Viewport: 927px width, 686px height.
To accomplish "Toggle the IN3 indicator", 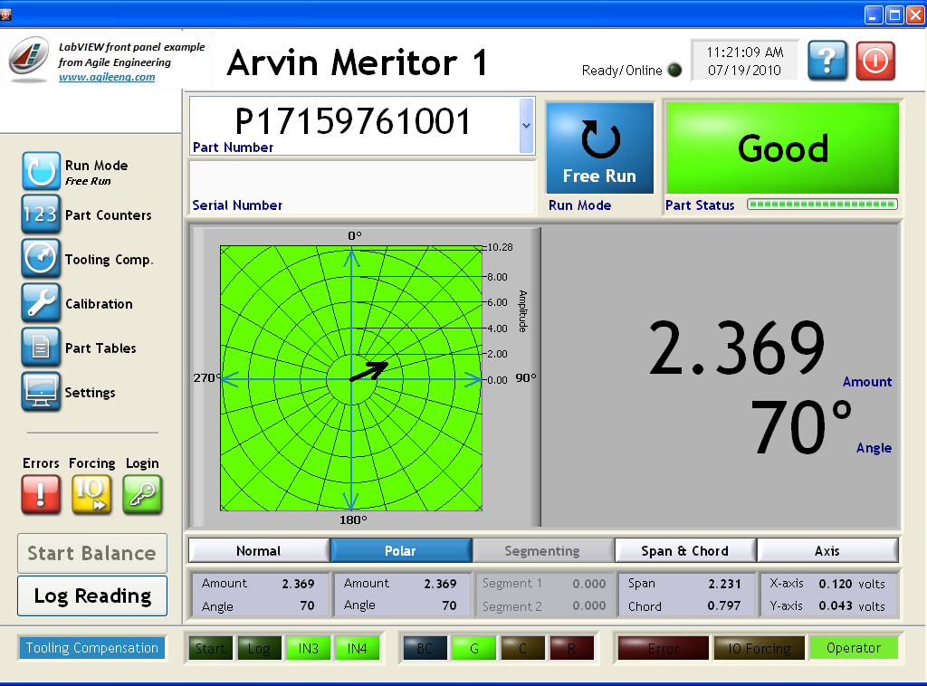I will click(x=309, y=648).
